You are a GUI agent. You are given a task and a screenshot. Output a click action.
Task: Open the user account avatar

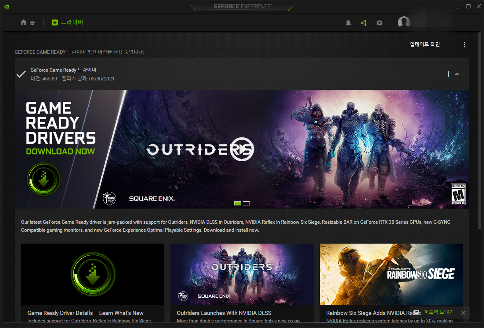(404, 23)
